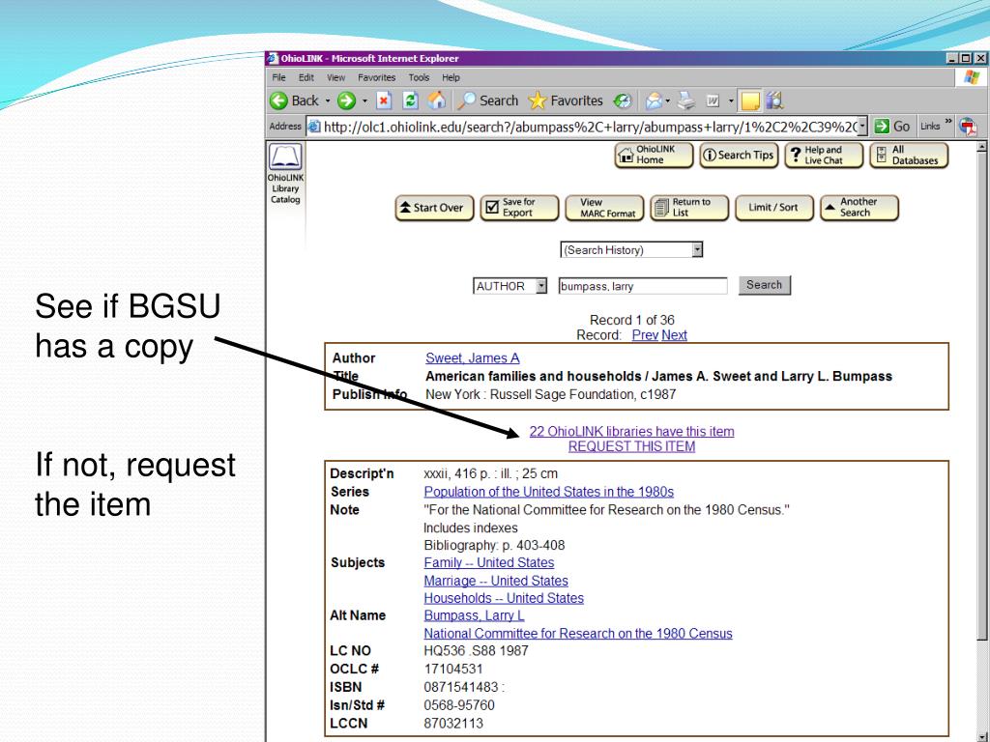Click the Adobe PDF icon by Links
The height and width of the screenshot is (742, 990).
coord(968,127)
